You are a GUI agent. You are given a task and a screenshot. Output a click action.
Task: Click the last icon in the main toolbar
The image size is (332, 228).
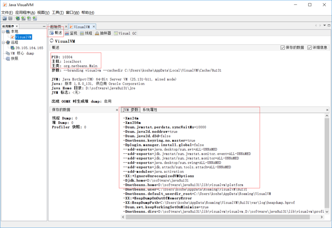(35, 19)
